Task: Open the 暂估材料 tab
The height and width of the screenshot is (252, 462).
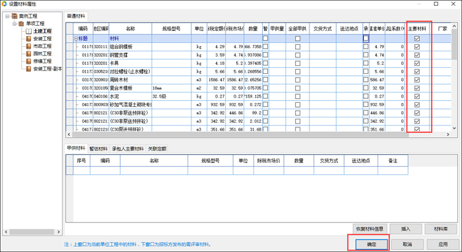Action: 98,148
